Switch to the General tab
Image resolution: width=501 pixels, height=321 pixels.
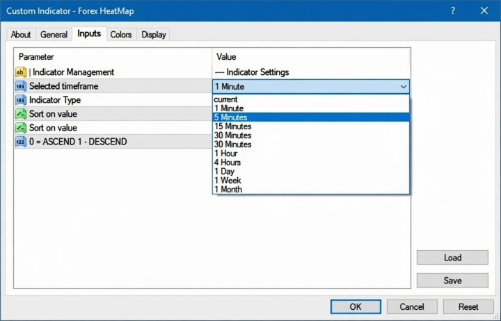[x=54, y=35]
